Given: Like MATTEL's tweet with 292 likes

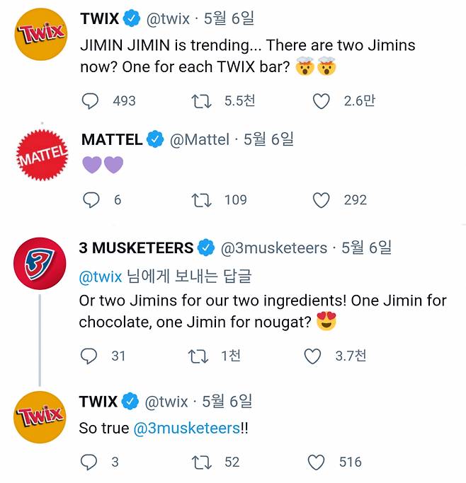Looking at the screenshot, I should point(322,200).
